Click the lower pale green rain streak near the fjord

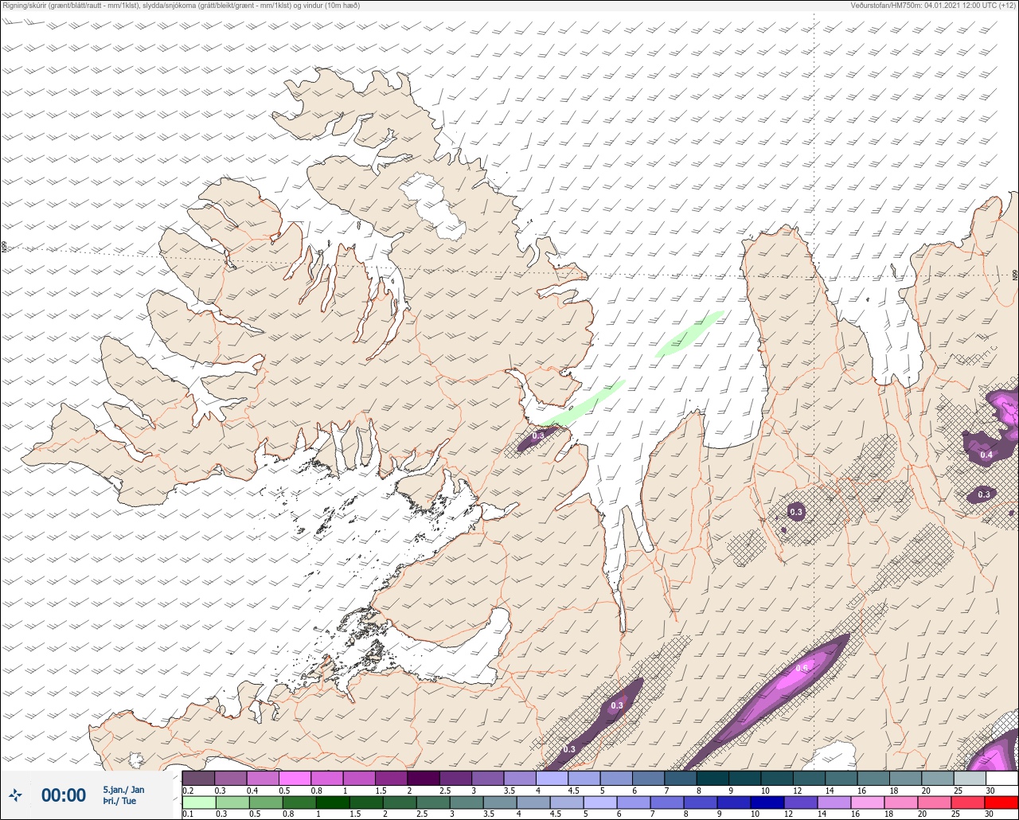(583, 403)
